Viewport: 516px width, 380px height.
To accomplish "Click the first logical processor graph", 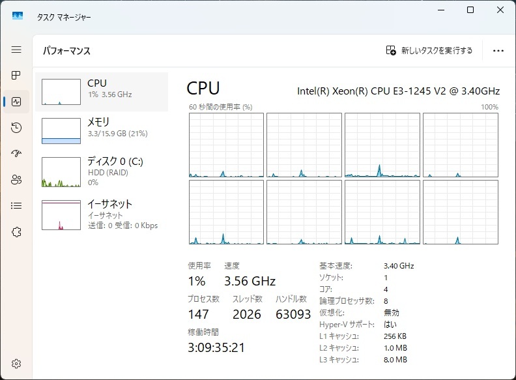I will [x=226, y=145].
